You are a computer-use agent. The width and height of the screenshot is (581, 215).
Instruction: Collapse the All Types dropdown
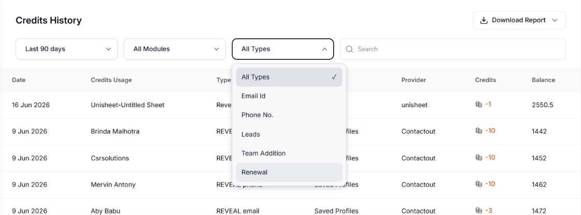[282, 49]
